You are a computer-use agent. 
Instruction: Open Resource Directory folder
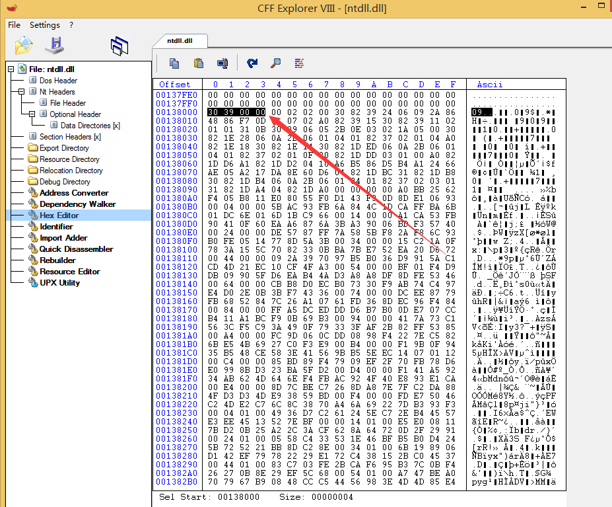pos(69,159)
